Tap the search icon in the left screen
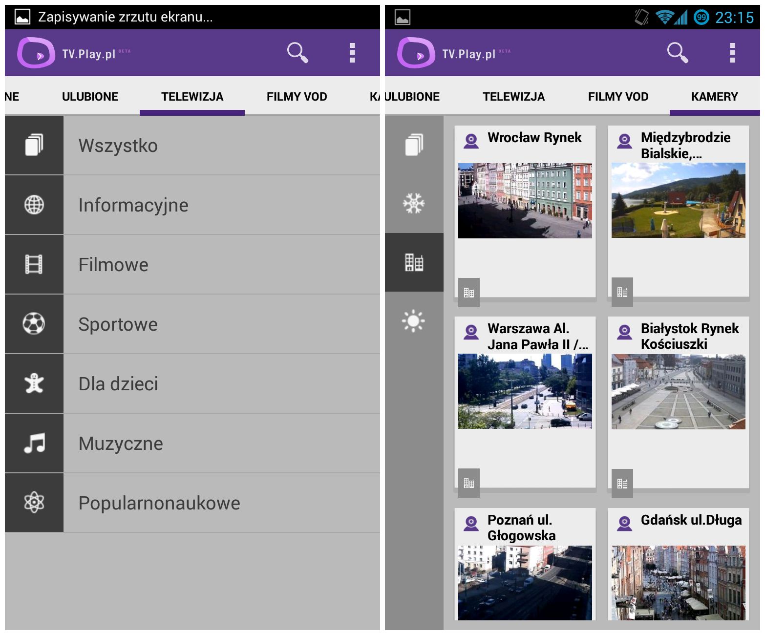 tap(297, 52)
